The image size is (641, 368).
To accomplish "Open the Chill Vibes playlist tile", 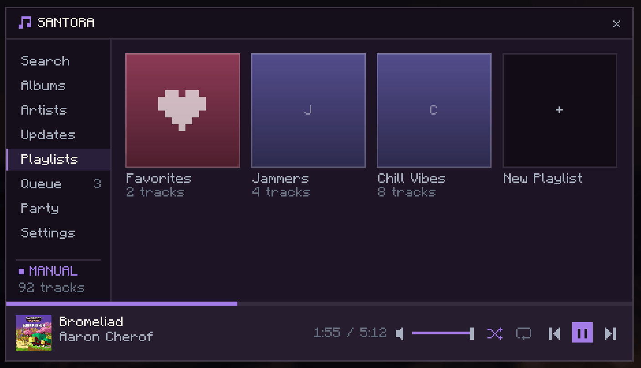I will [434, 111].
